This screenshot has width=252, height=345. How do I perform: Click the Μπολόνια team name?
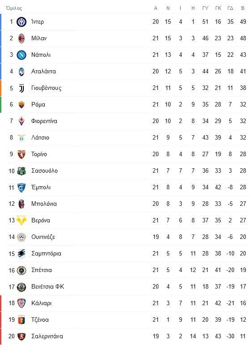[44, 204]
